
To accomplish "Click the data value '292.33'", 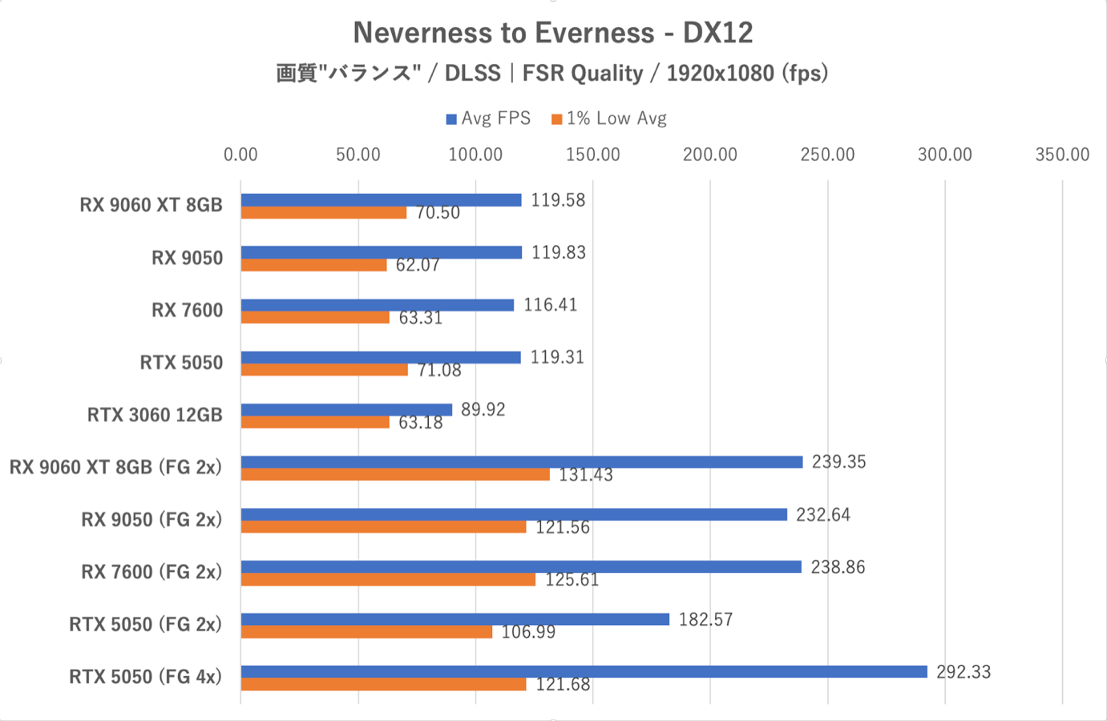I will pos(964,672).
